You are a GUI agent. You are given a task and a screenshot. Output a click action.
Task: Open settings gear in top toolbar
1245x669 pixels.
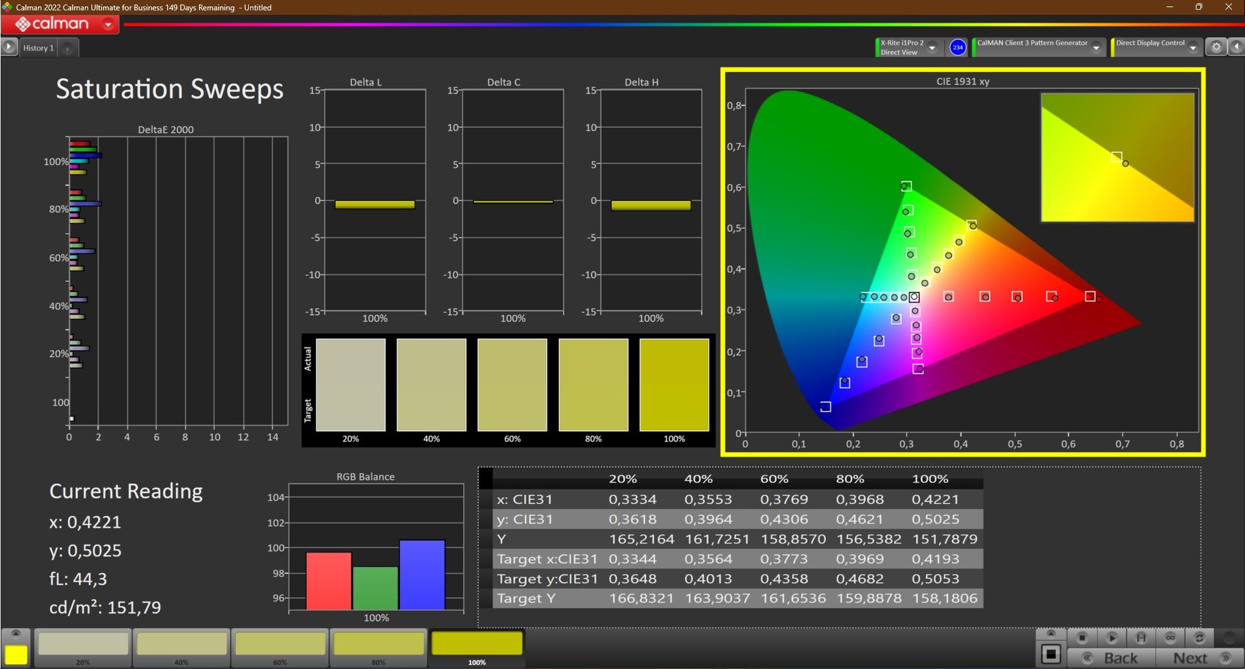point(1216,47)
